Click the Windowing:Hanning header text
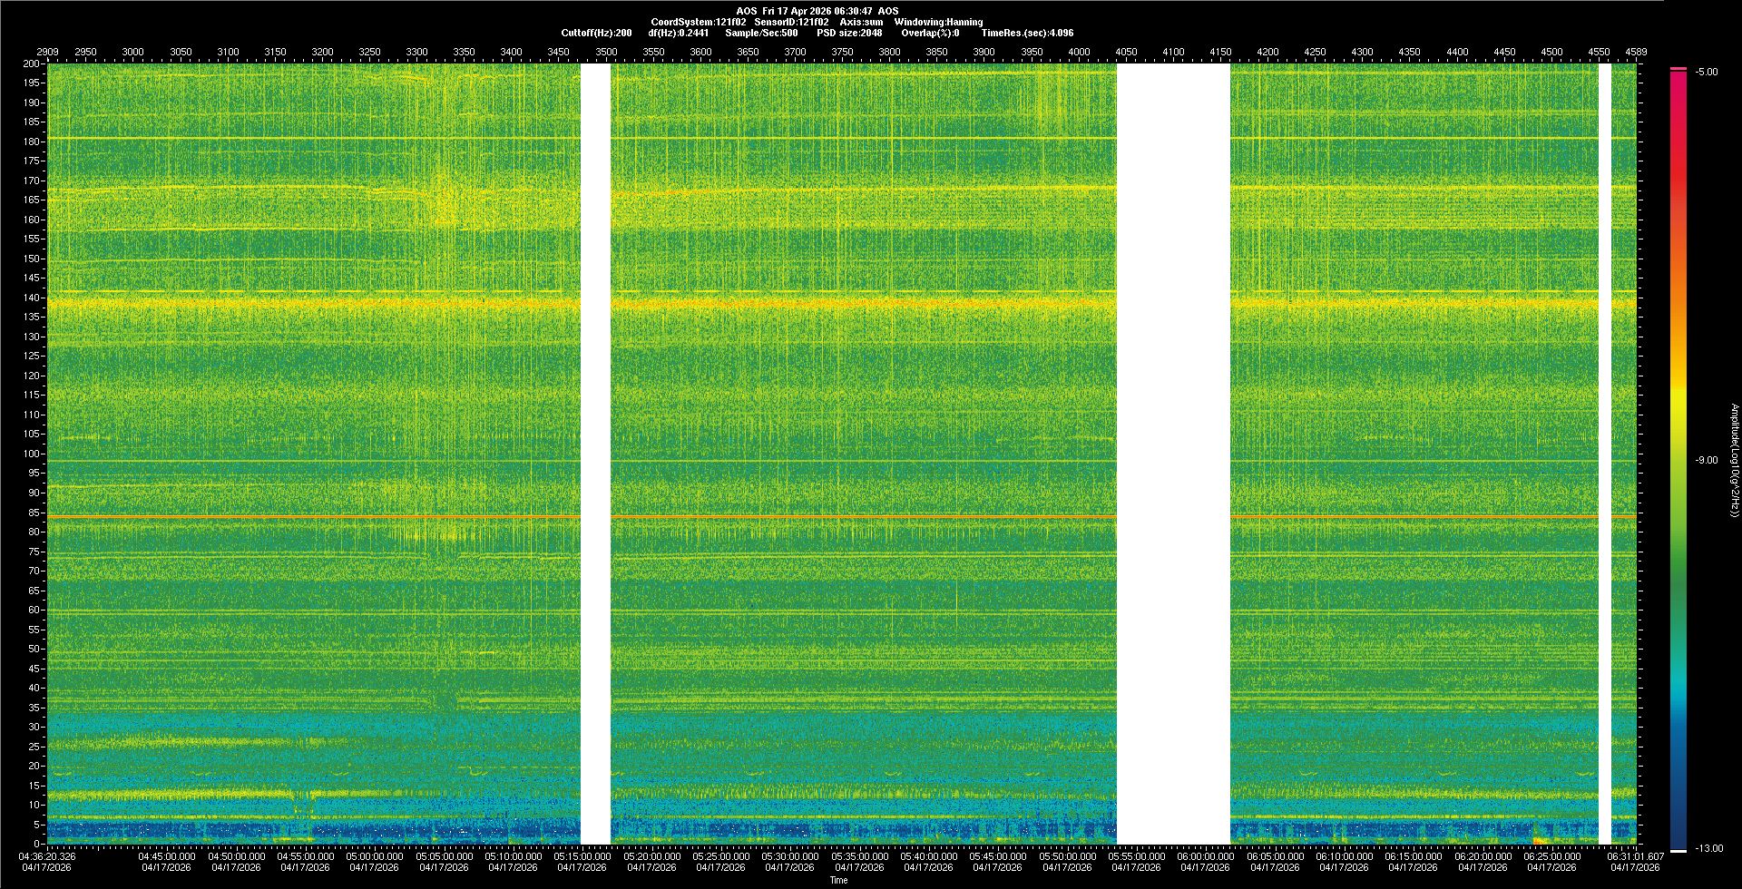This screenshot has width=1742, height=889. tap(938, 22)
